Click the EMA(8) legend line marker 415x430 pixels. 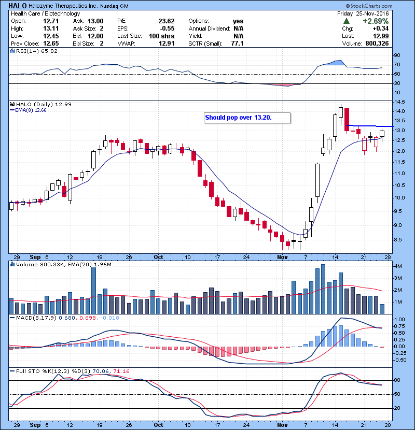tap(12, 110)
